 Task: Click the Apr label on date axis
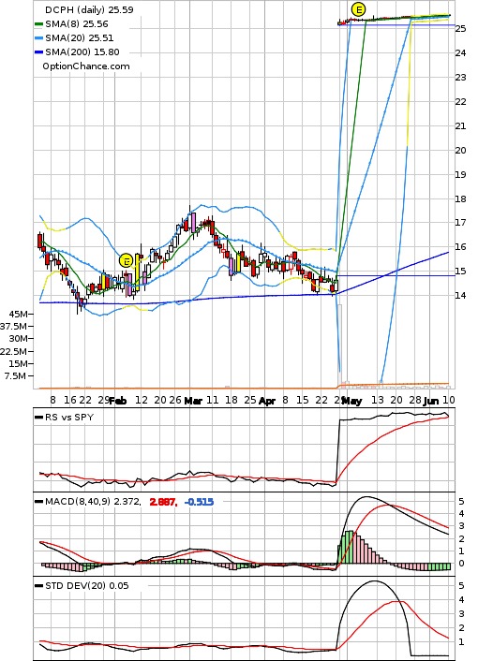pyautogui.click(x=267, y=401)
